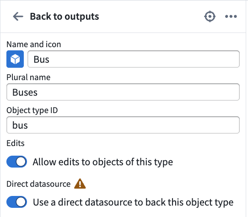Screen dimensions: 248x217
Task: Toggle Use a direct datasource switch
Action: 16,202
